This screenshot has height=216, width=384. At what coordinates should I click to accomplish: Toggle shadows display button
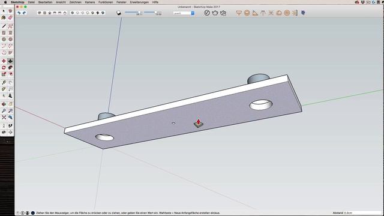tap(119, 13)
